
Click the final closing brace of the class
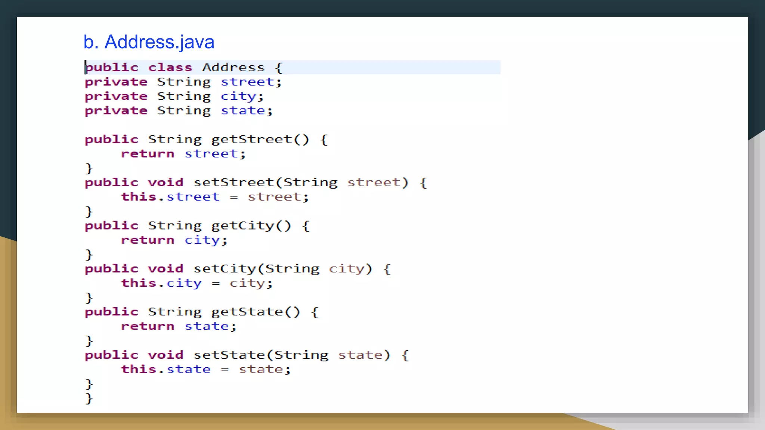(89, 398)
